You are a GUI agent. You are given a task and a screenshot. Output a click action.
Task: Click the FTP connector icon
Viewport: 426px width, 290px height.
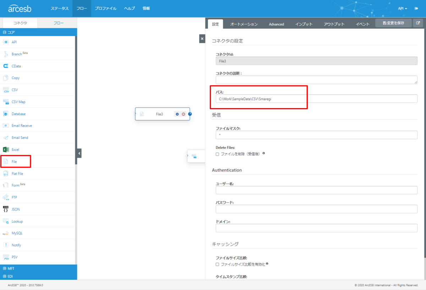point(6,197)
